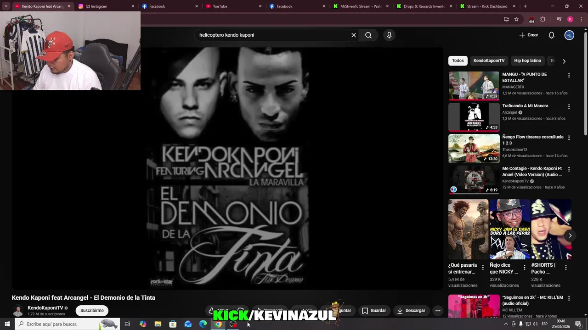Open a new browser tab with plus
This screenshot has height=330, width=588.
pyautogui.click(x=525, y=6)
